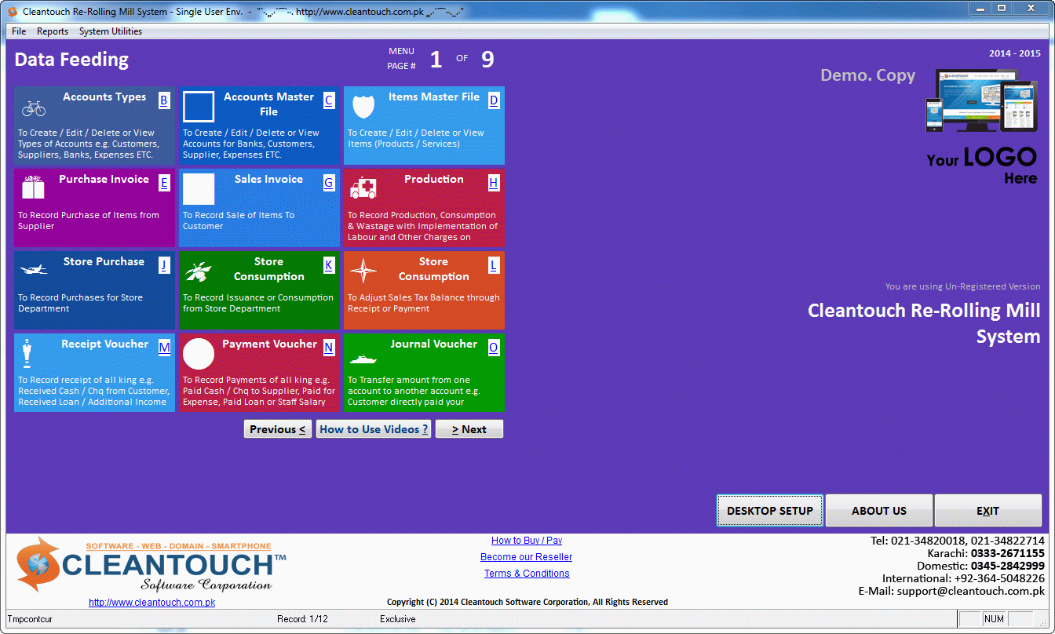Click the Data Feeding heading
1055x634 pixels.
pos(71,60)
